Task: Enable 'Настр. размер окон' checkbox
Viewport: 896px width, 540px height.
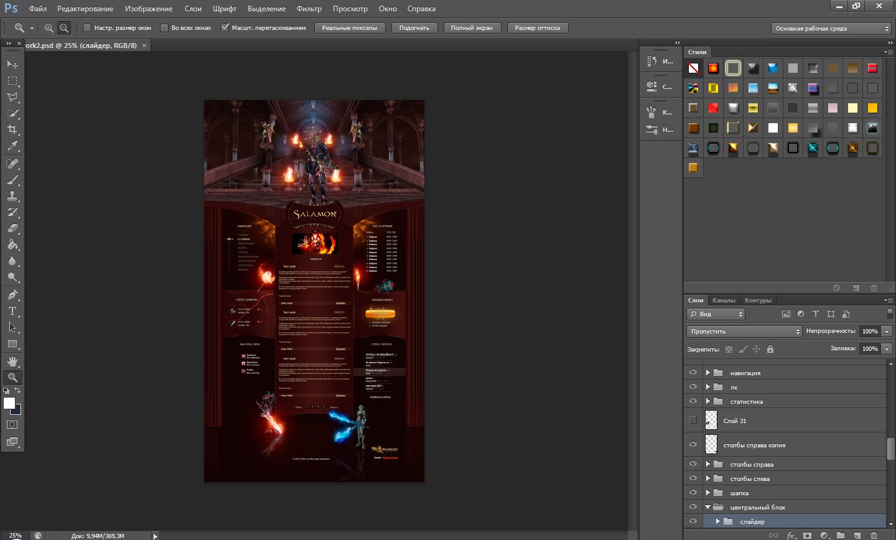Action: (x=87, y=28)
